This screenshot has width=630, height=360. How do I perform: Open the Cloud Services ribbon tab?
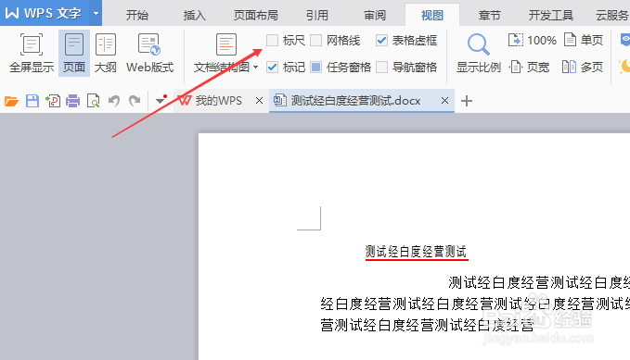point(612,15)
